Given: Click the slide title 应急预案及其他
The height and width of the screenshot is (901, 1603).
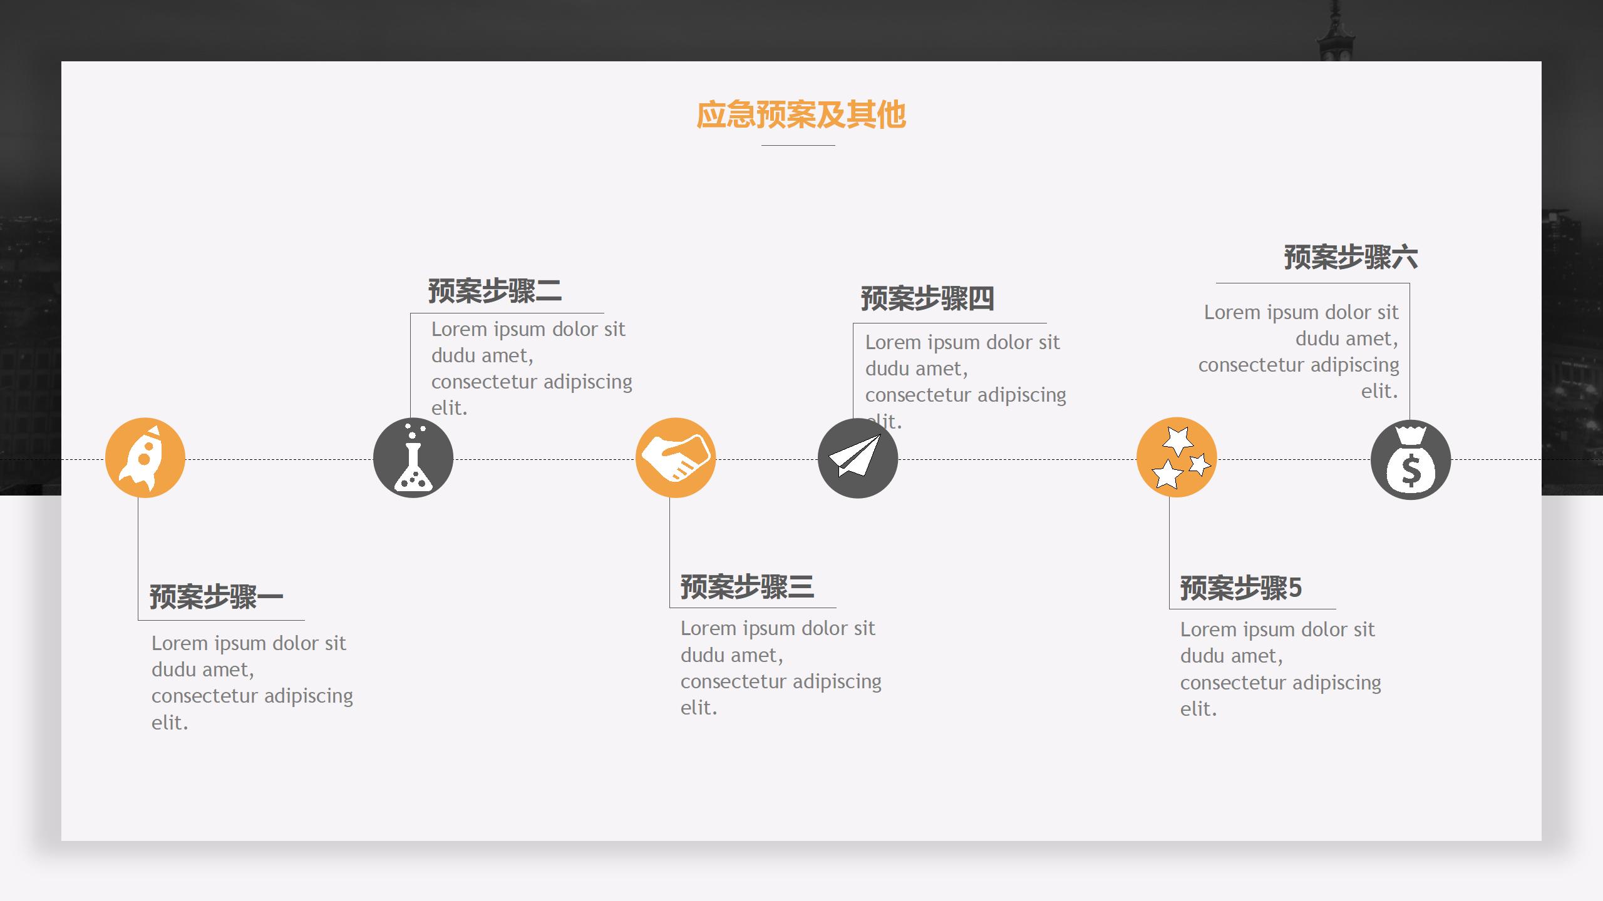Looking at the screenshot, I should tap(800, 115).
